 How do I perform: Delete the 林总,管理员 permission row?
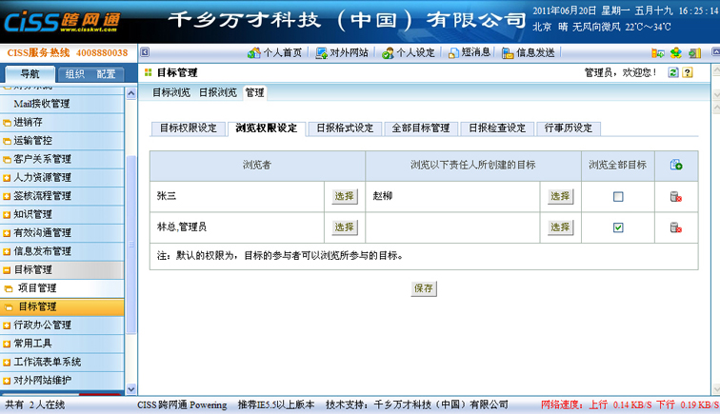point(675,227)
